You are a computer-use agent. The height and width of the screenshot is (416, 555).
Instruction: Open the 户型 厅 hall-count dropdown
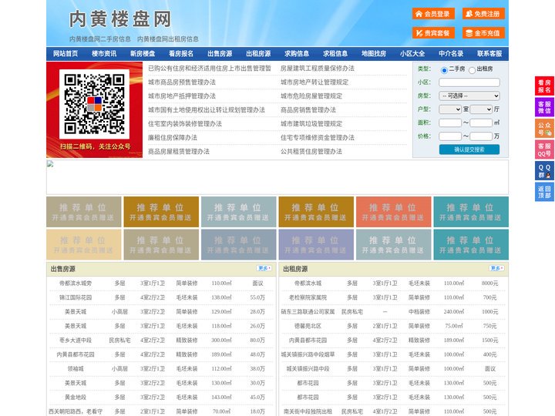coord(481,109)
